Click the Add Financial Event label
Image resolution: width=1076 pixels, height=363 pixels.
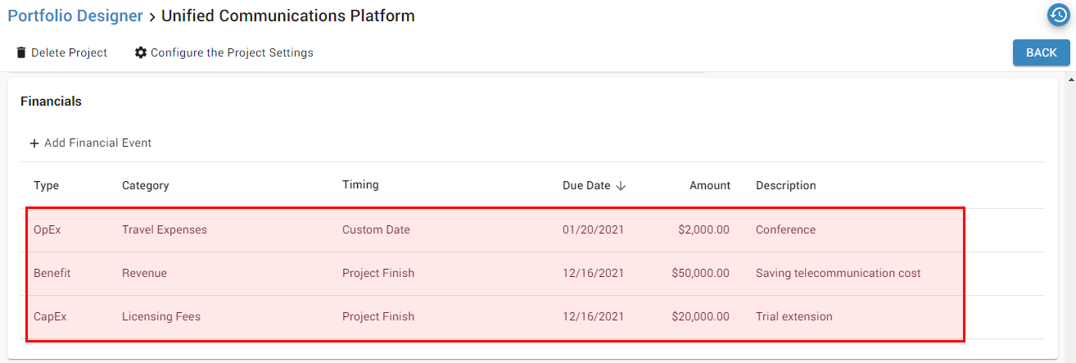[97, 143]
